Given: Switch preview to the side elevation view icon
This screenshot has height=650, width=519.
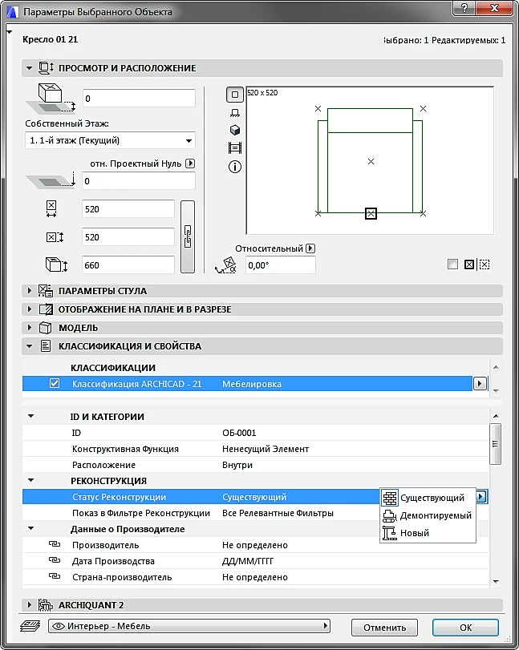Looking at the screenshot, I should click(235, 113).
